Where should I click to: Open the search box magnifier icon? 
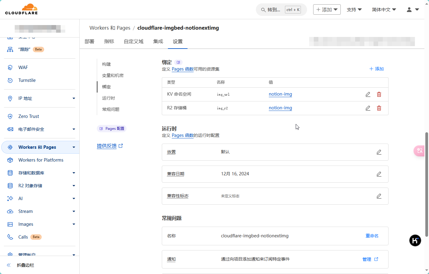[x=263, y=10]
